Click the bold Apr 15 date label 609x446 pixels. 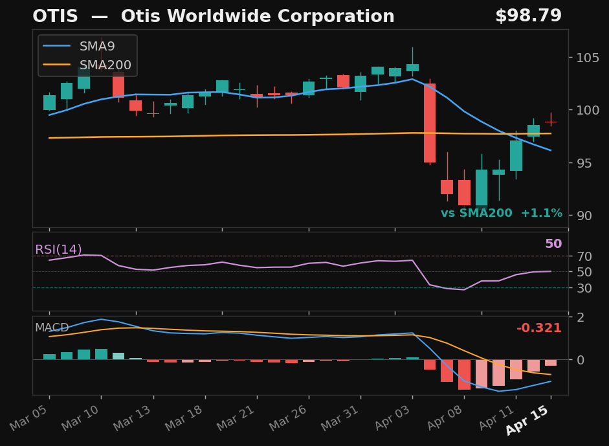click(x=528, y=420)
